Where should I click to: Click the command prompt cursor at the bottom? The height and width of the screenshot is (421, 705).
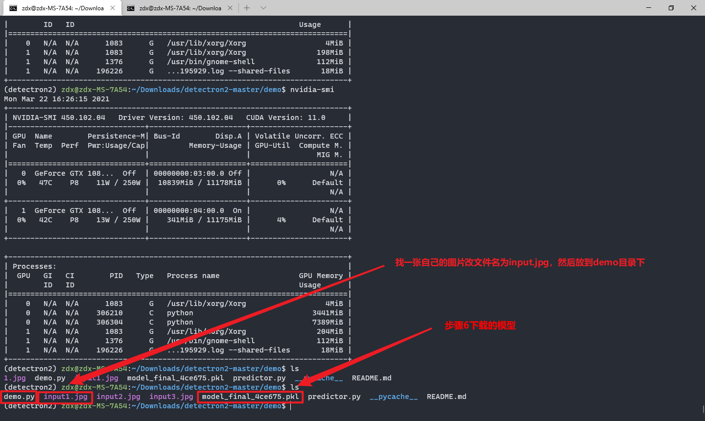coord(291,406)
